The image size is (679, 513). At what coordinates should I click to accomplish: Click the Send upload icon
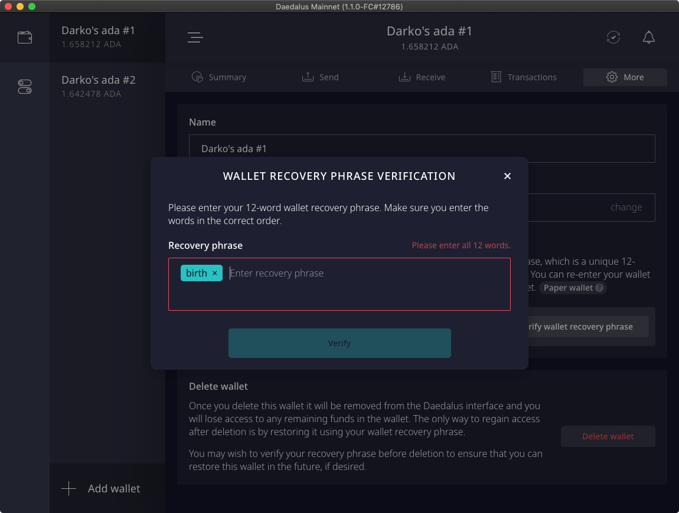pyautogui.click(x=308, y=77)
